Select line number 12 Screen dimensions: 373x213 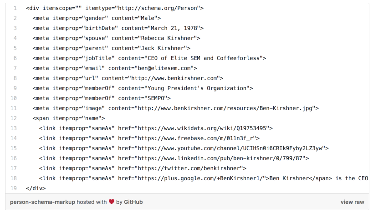14,118
